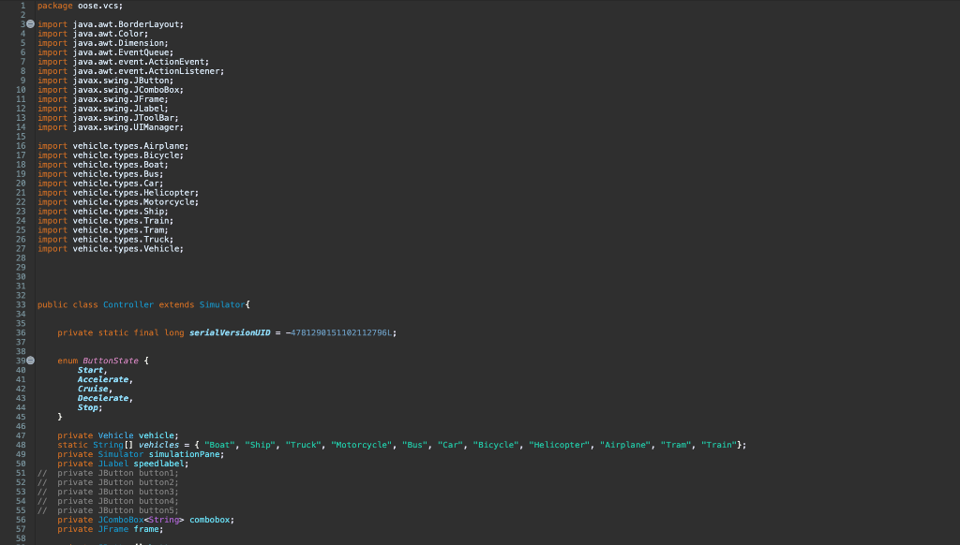
Task: Collapse the import statements block fold marker
Action: click(29, 23)
